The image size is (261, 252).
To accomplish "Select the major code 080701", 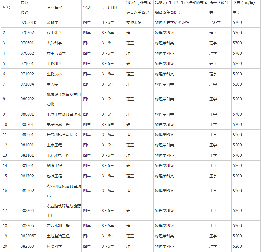I will tap(27, 125).
